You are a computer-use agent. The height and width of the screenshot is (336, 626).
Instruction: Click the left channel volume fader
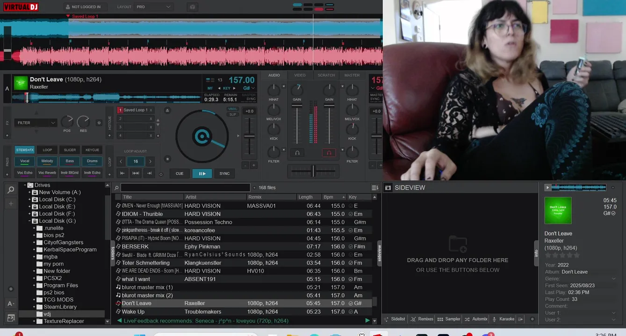click(x=297, y=106)
